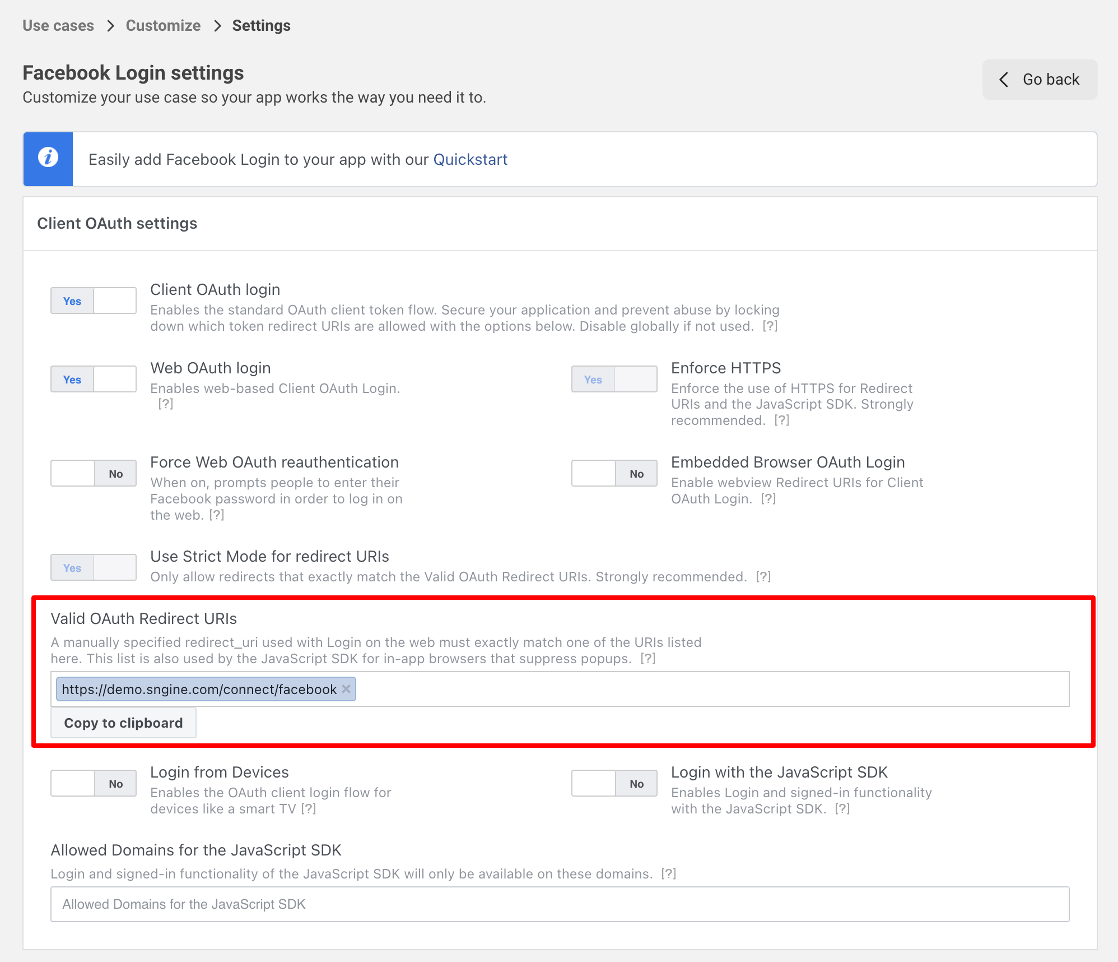Open [?] help for Login from Devices
This screenshot has height=962, width=1118.
pos(309,809)
